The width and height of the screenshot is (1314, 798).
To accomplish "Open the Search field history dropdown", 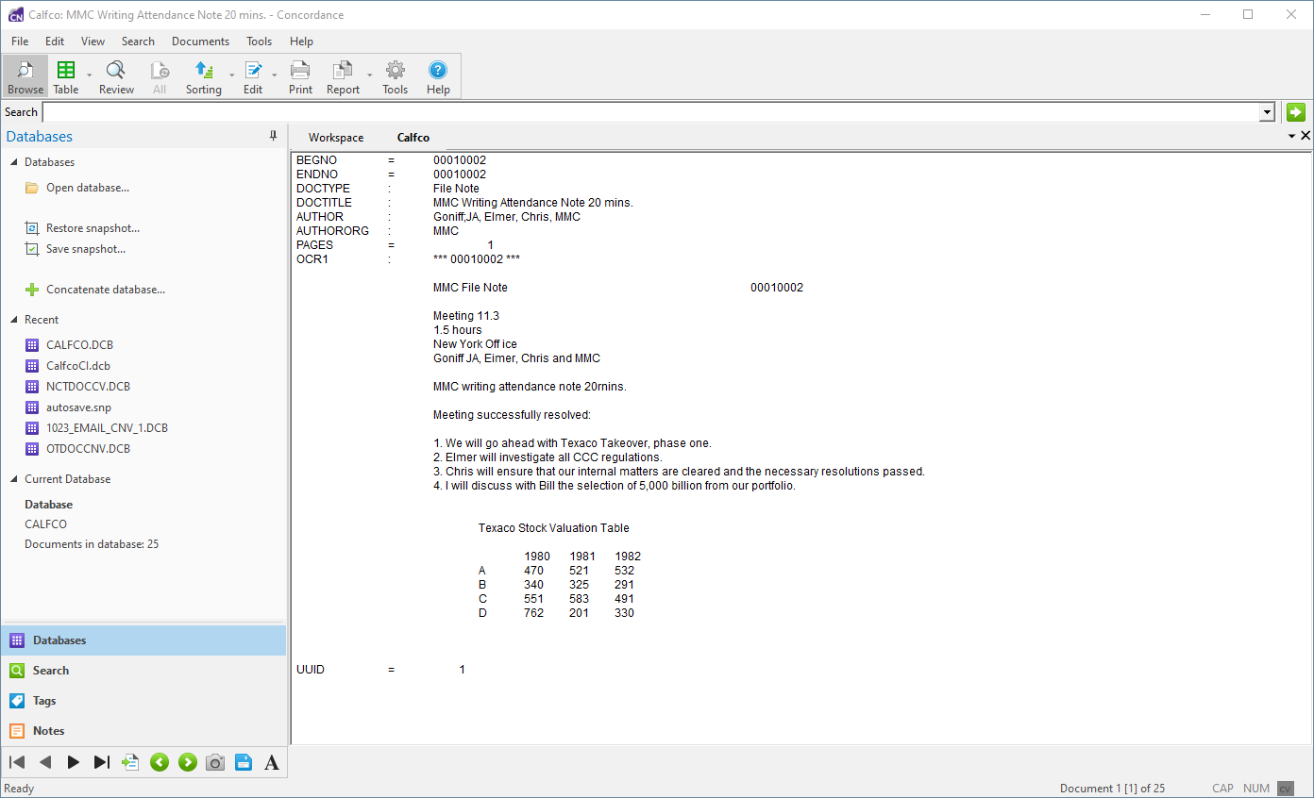I will (1267, 112).
